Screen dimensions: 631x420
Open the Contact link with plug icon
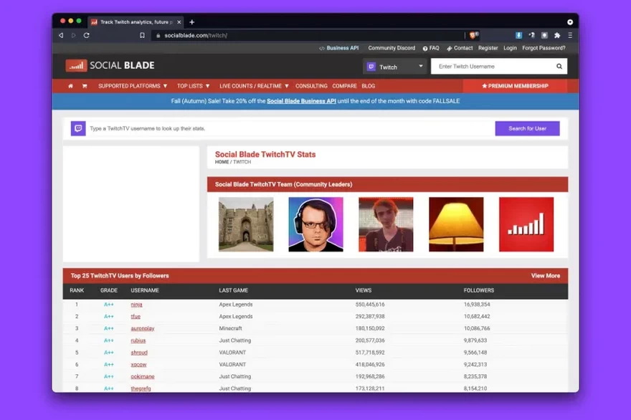click(460, 48)
